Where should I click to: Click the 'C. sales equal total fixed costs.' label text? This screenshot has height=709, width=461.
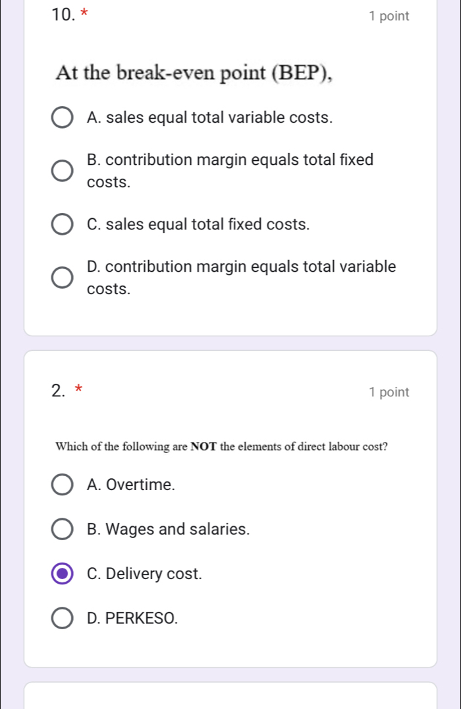point(198,224)
